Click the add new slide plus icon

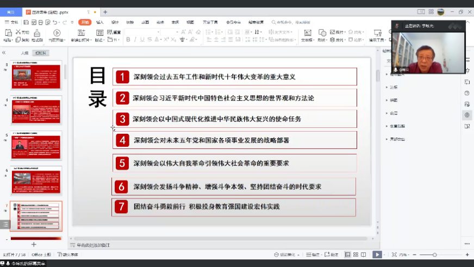click(34, 245)
